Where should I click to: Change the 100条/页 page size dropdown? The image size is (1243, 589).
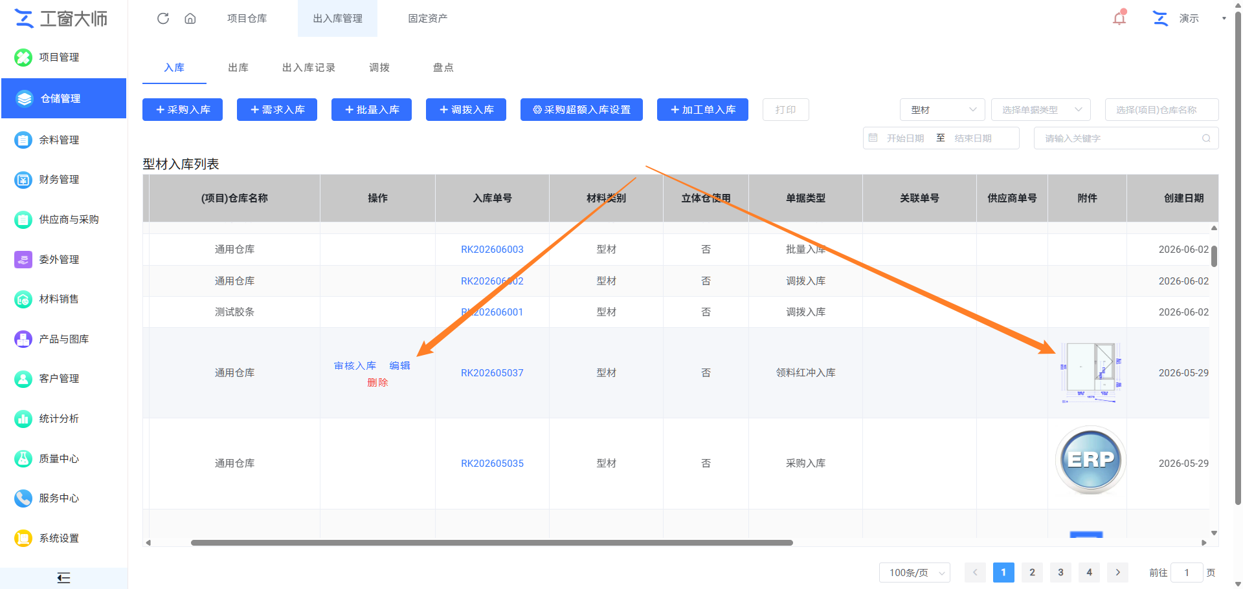[x=914, y=573]
